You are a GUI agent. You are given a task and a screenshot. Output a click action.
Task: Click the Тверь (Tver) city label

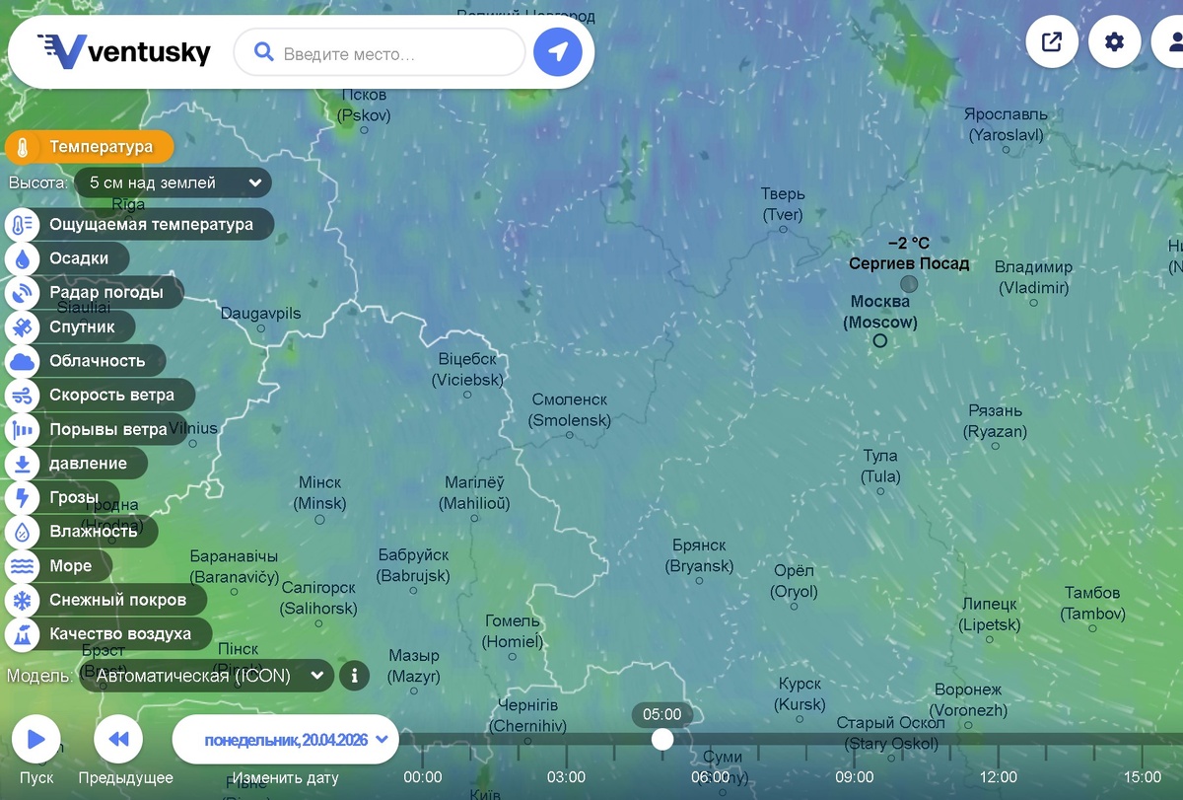tap(783, 204)
